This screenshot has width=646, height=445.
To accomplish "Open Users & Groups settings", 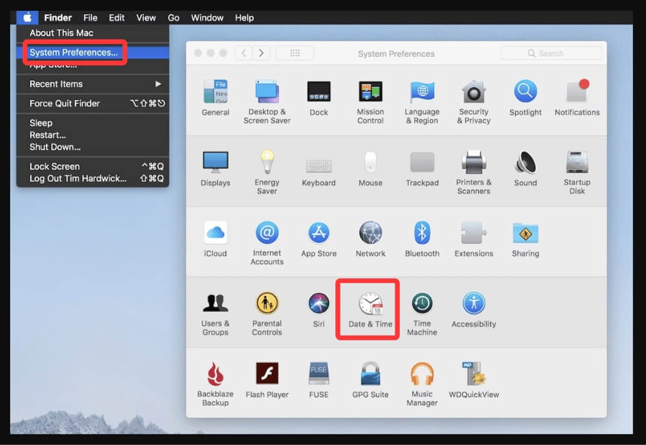I will point(215,304).
